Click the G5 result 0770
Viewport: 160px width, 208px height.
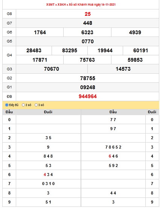tap(88, 41)
